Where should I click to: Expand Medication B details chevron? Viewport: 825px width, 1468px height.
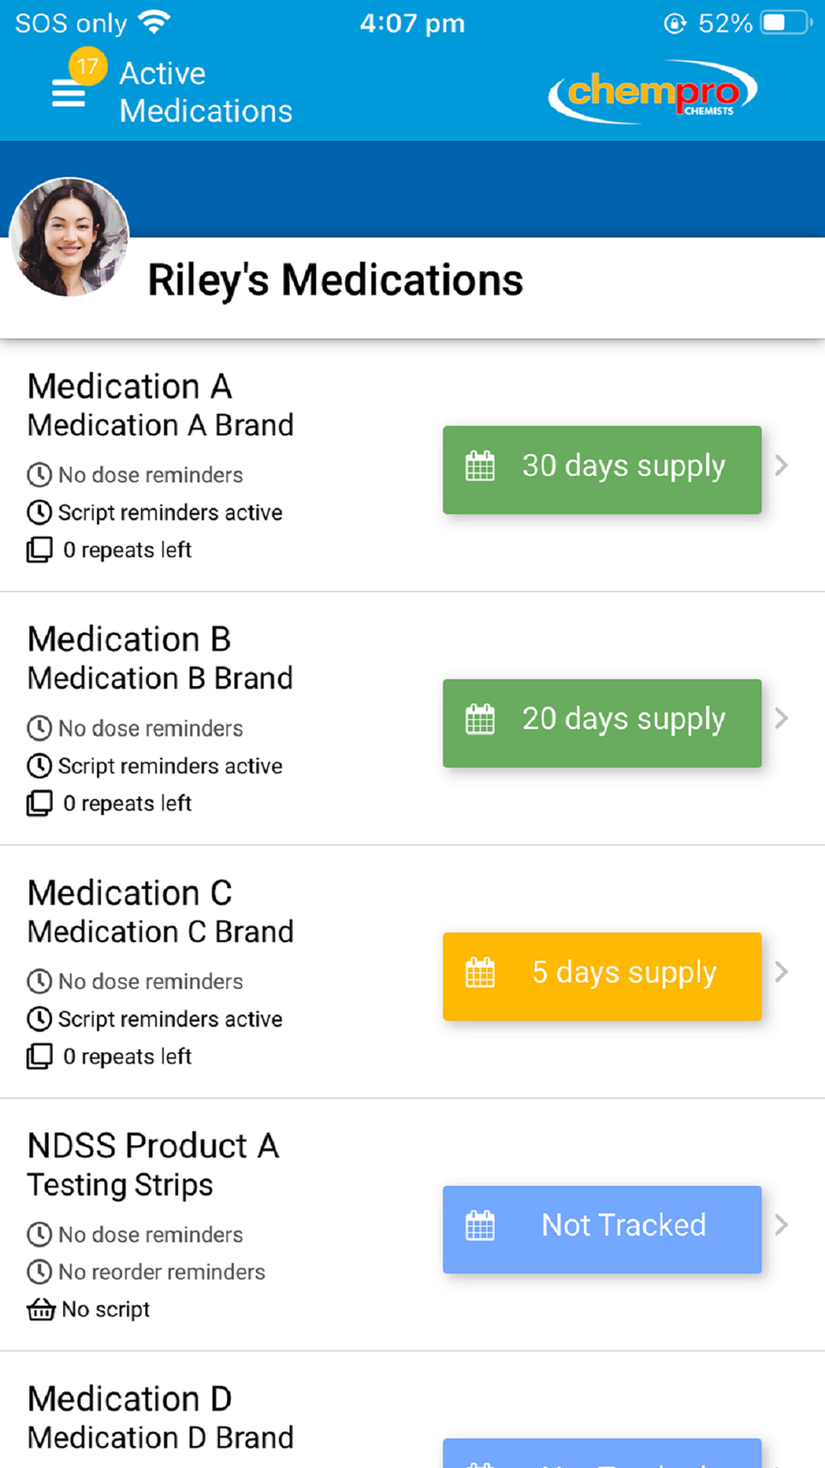781,718
